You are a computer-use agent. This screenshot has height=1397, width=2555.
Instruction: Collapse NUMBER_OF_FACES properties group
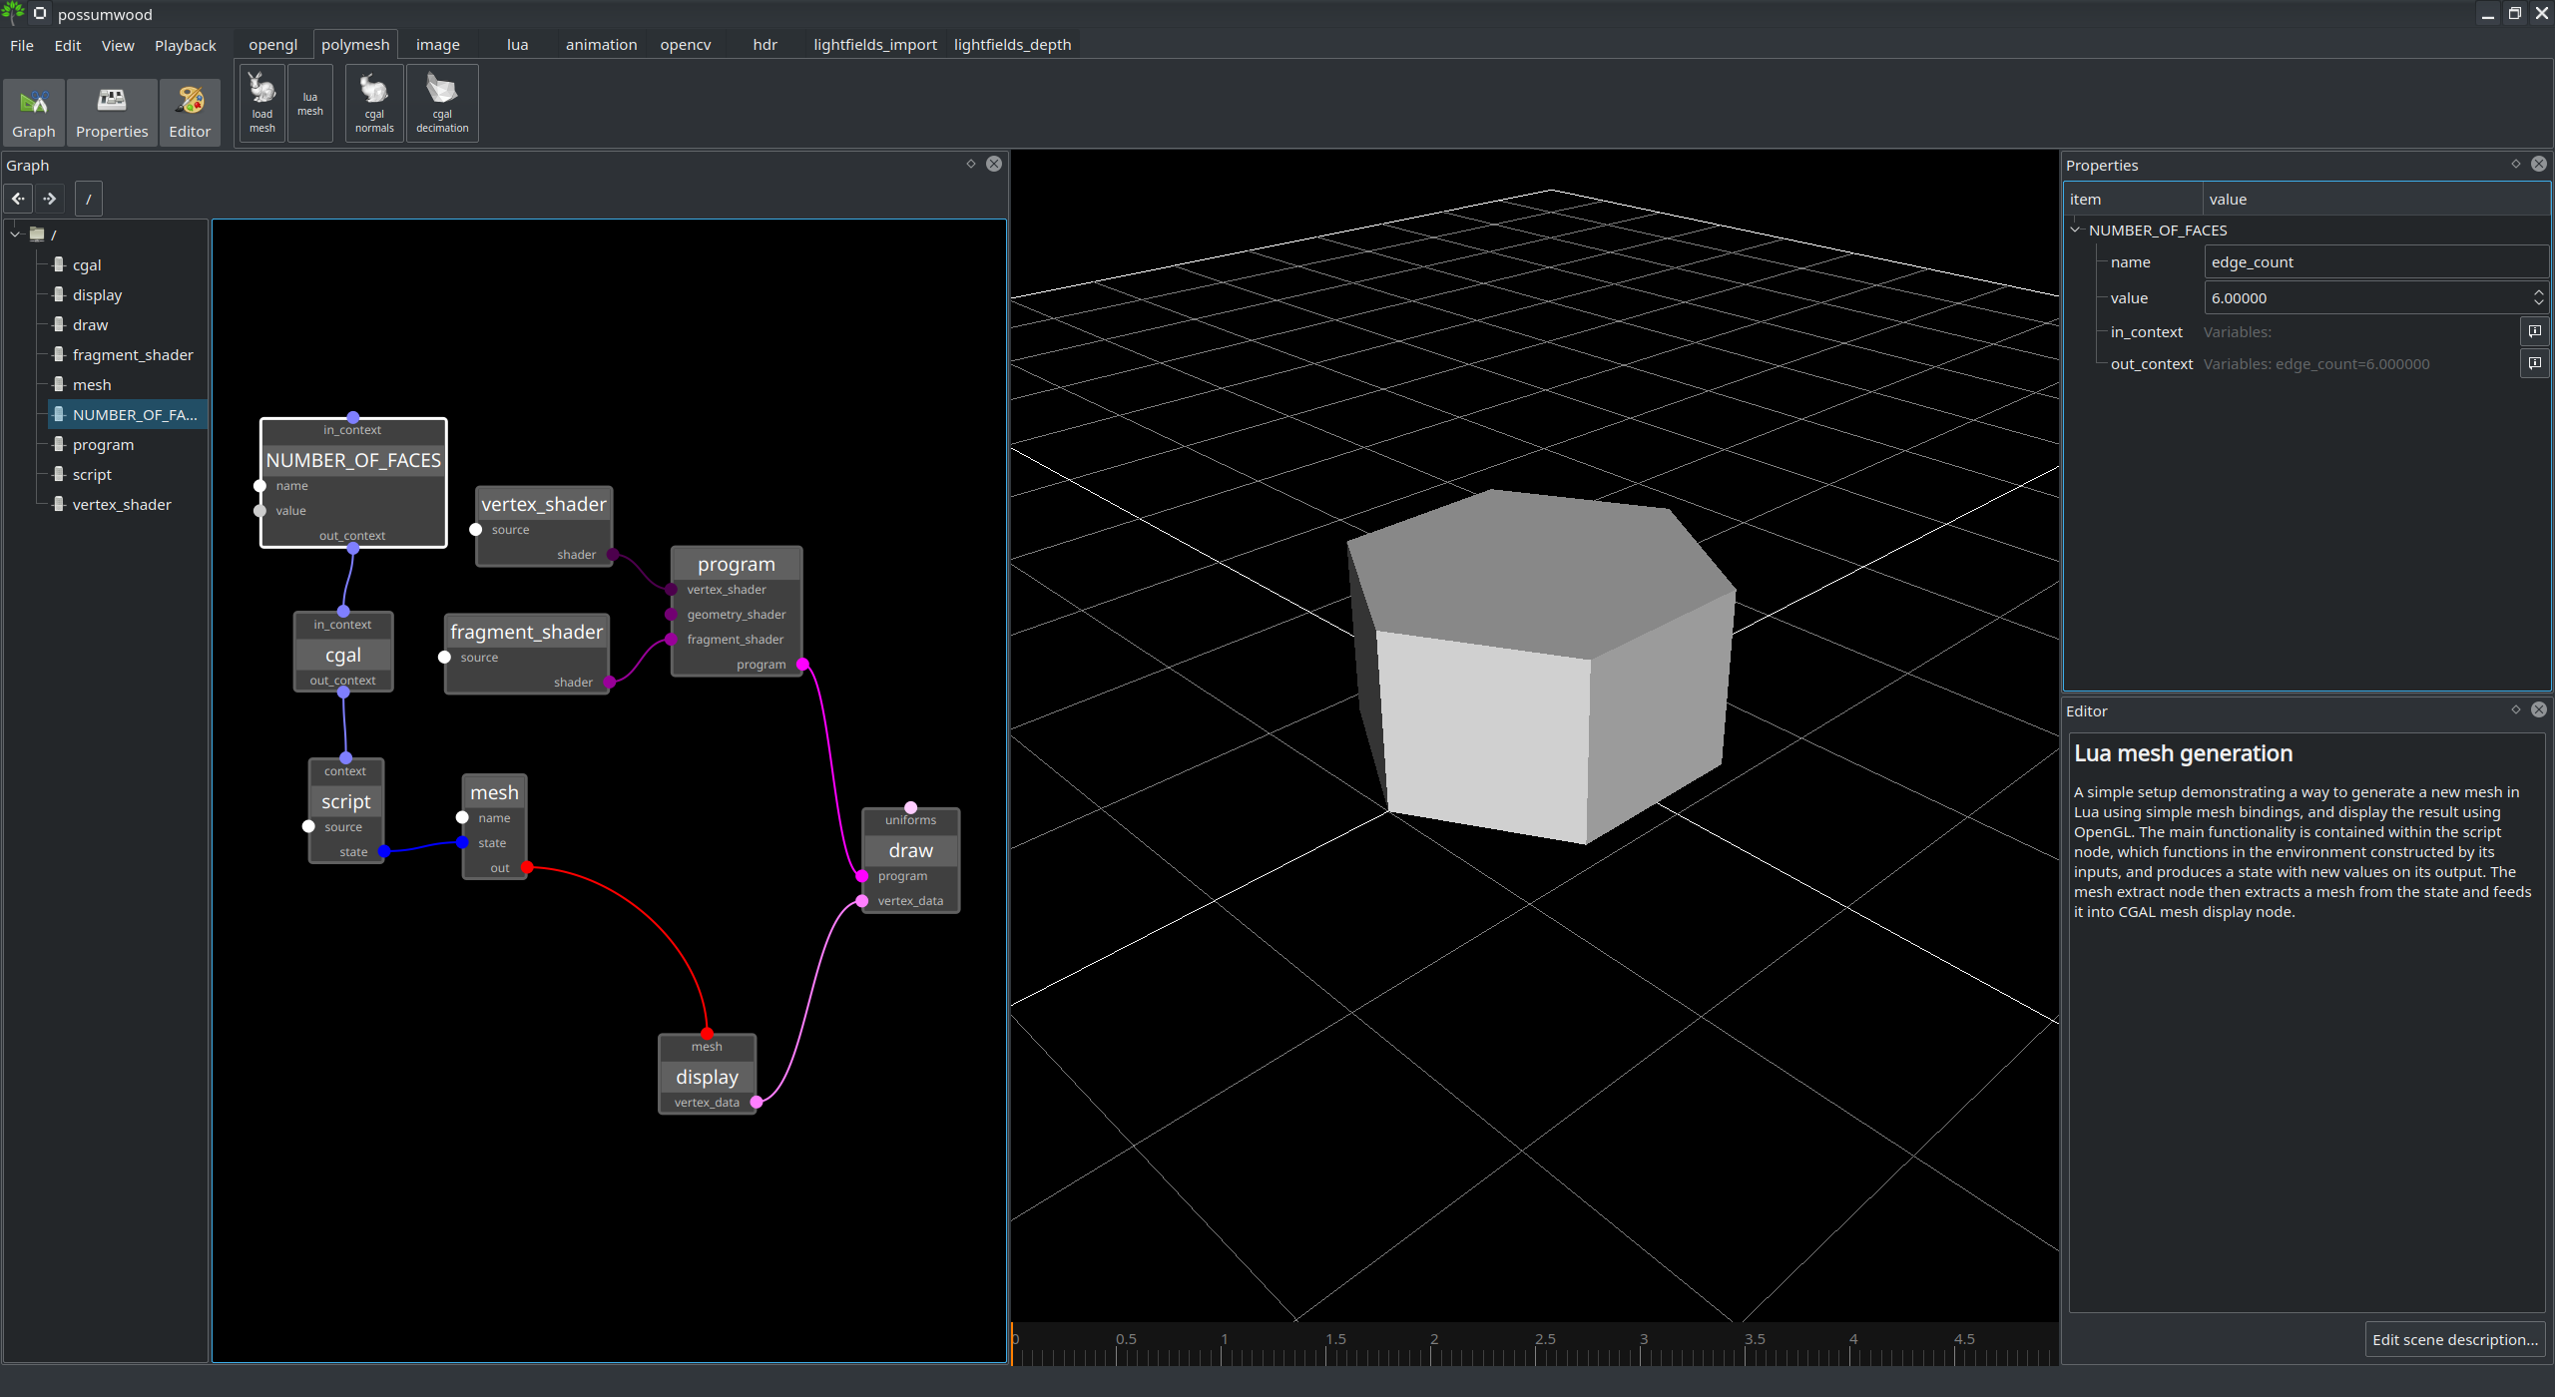(2076, 230)
